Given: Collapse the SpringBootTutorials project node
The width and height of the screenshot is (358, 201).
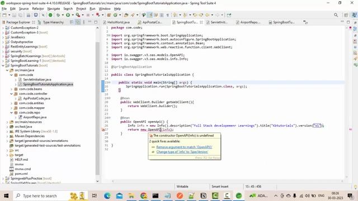Looking at the screenshot, I should (3, 65).
